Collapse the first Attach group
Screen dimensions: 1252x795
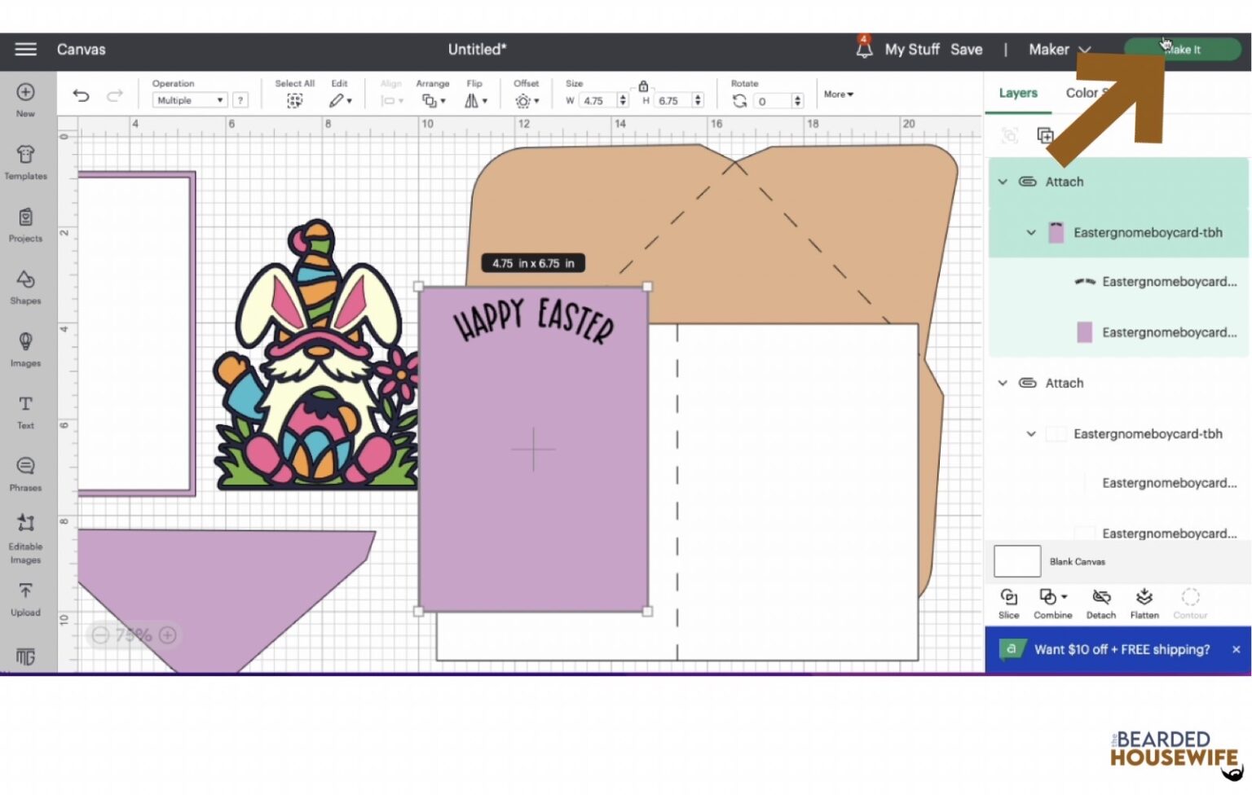pyautogui.click(x=1003, y=182)
